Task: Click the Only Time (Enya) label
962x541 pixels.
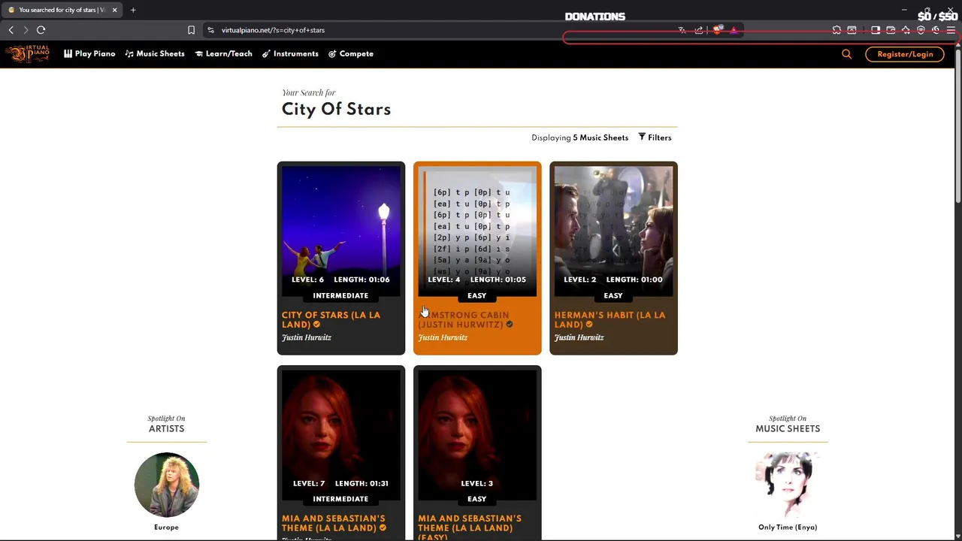Action: (788, 527)
